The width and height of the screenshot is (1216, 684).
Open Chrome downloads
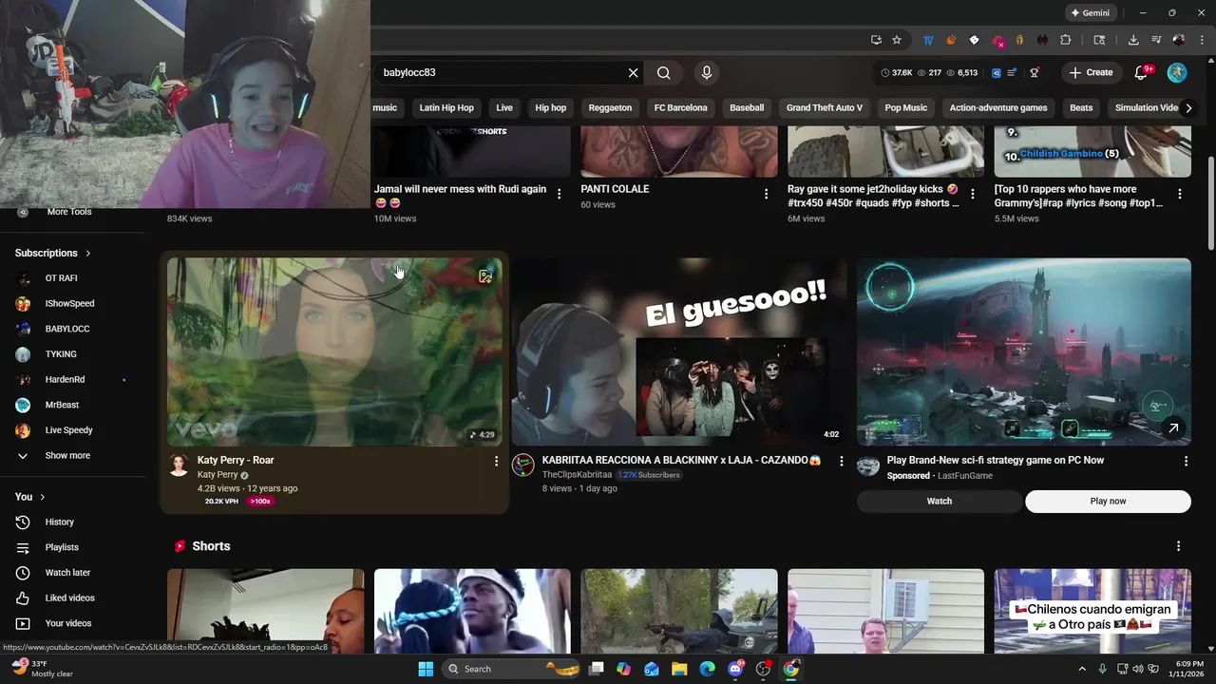pyautogui.click(x=1133, y=40)
